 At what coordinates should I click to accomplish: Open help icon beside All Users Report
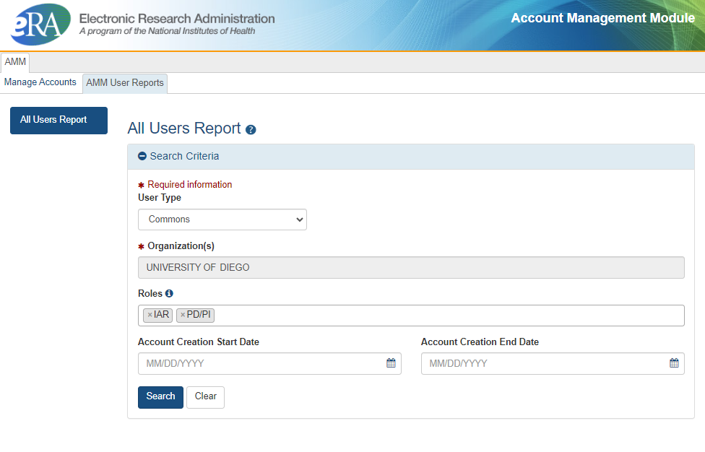point(251,130)
